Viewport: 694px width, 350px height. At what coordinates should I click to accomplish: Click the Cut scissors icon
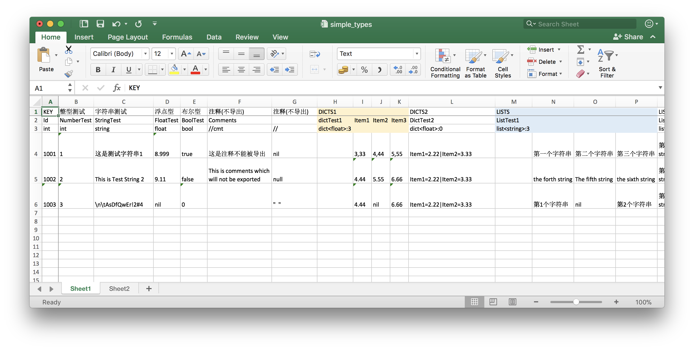[69, 50]
